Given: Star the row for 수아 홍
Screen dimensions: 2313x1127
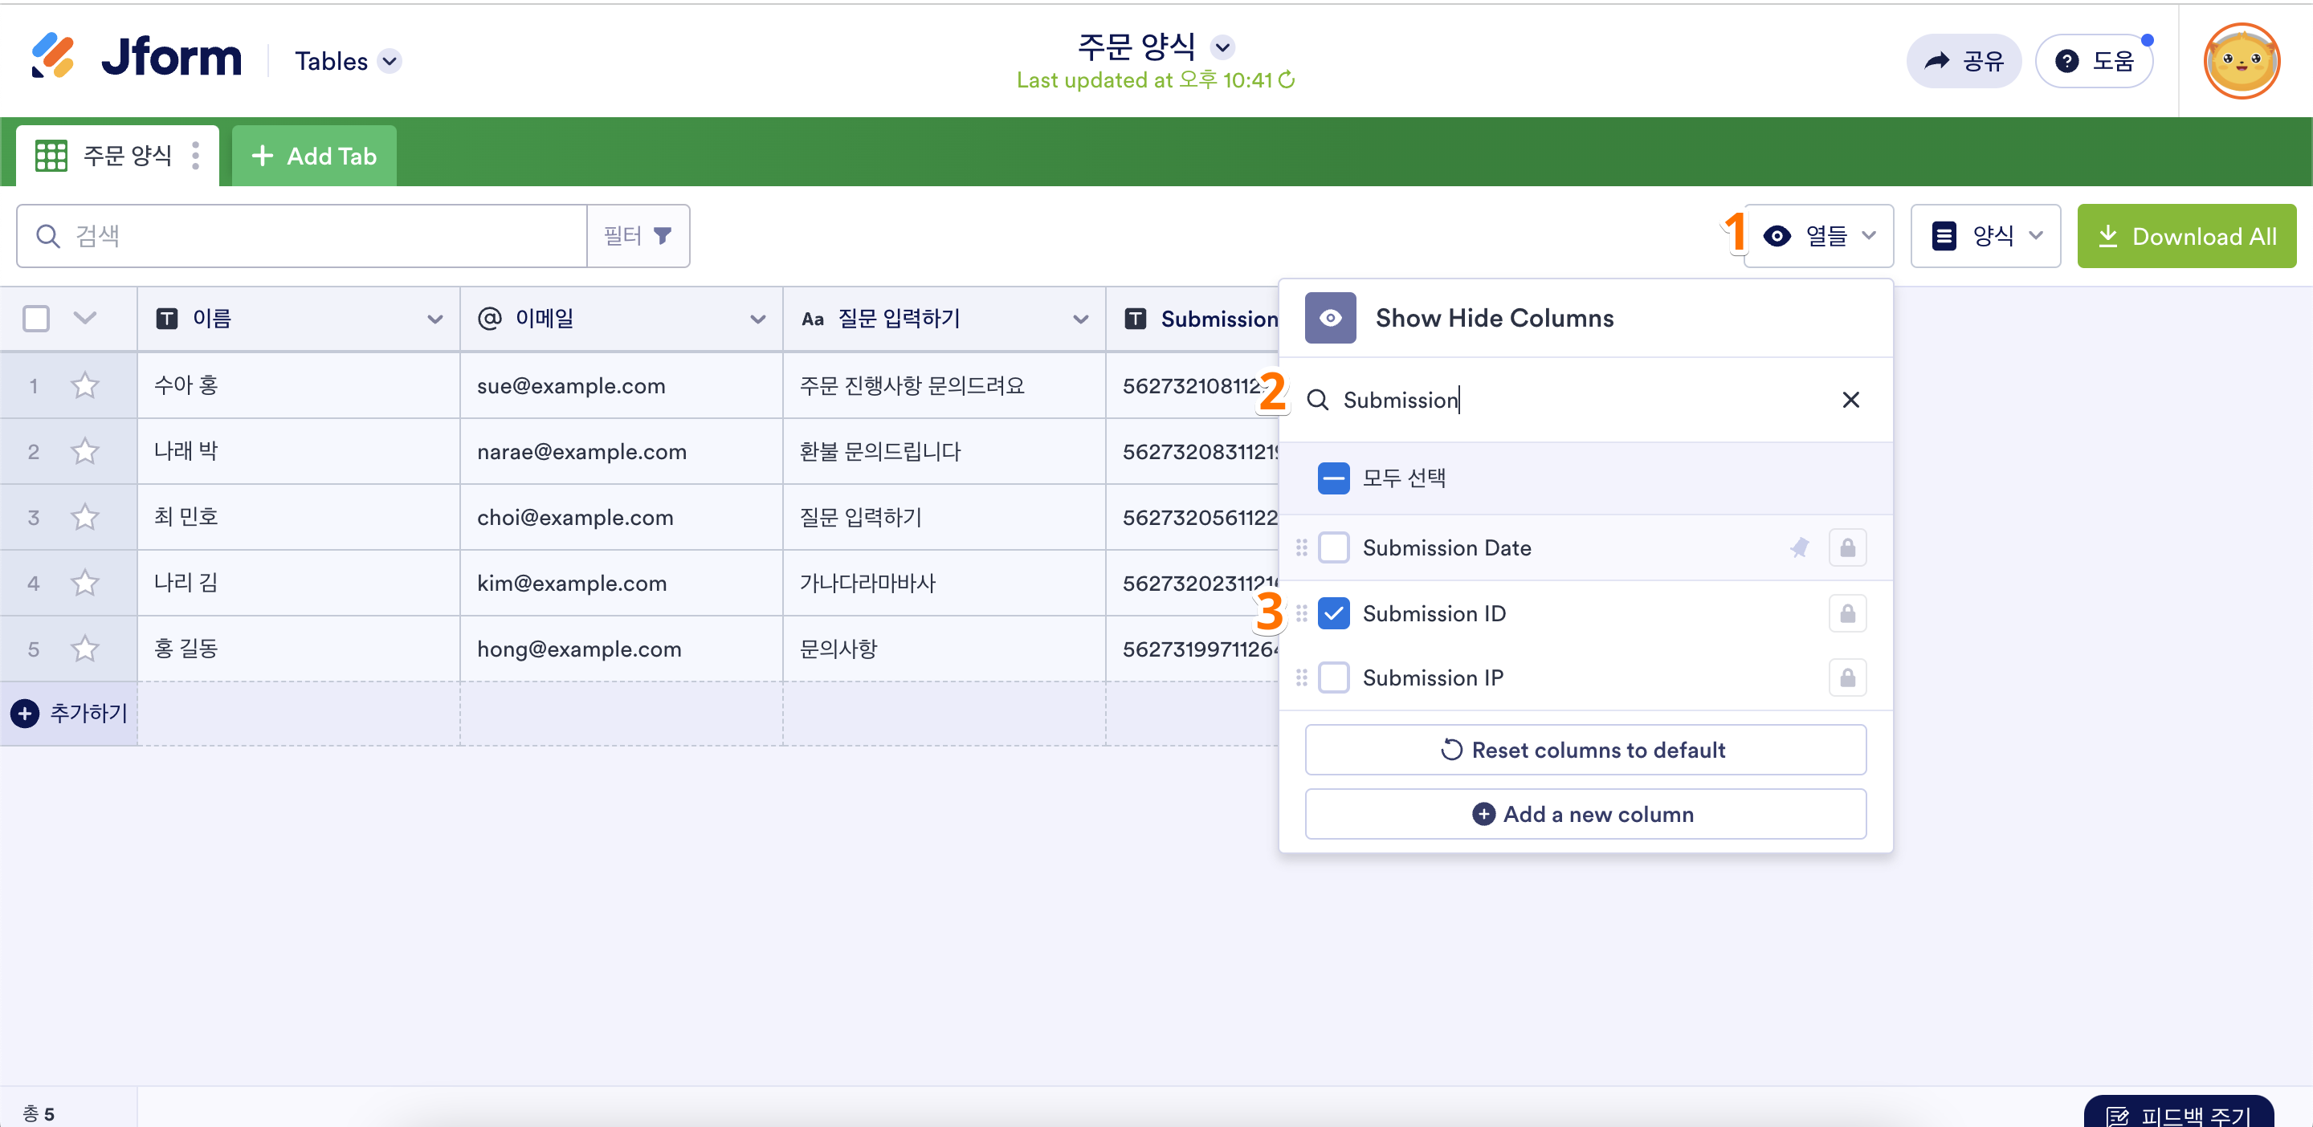Looking at the screenshot, I should pos(85,386).
